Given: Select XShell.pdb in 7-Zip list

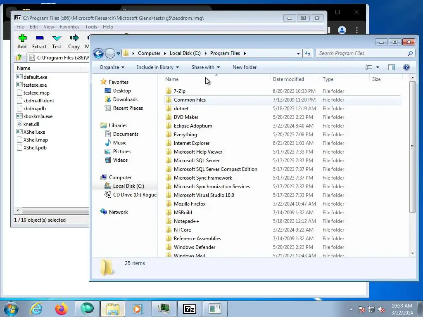Looking at the screenshot, I should pyautogui.click(x=31, y=148).
